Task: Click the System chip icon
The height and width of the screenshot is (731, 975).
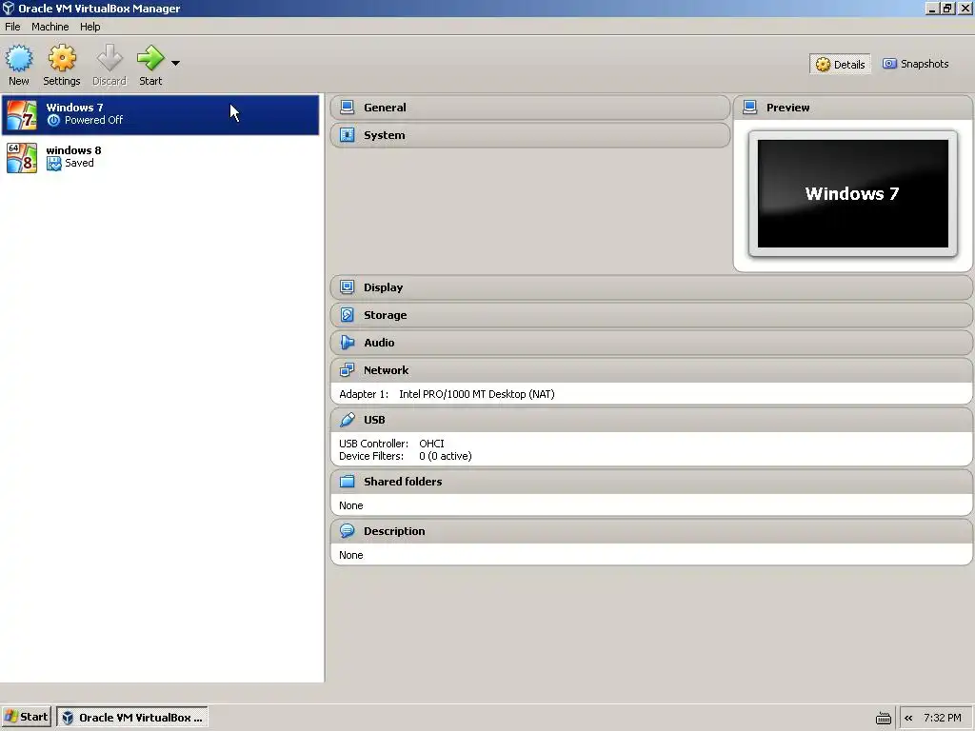Action: 347,135
